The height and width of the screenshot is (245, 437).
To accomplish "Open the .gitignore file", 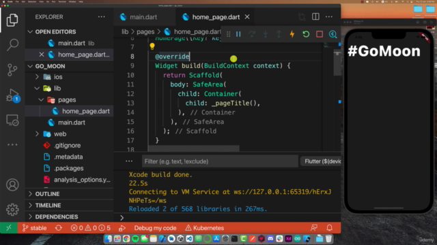I will [x=69, y=145].
